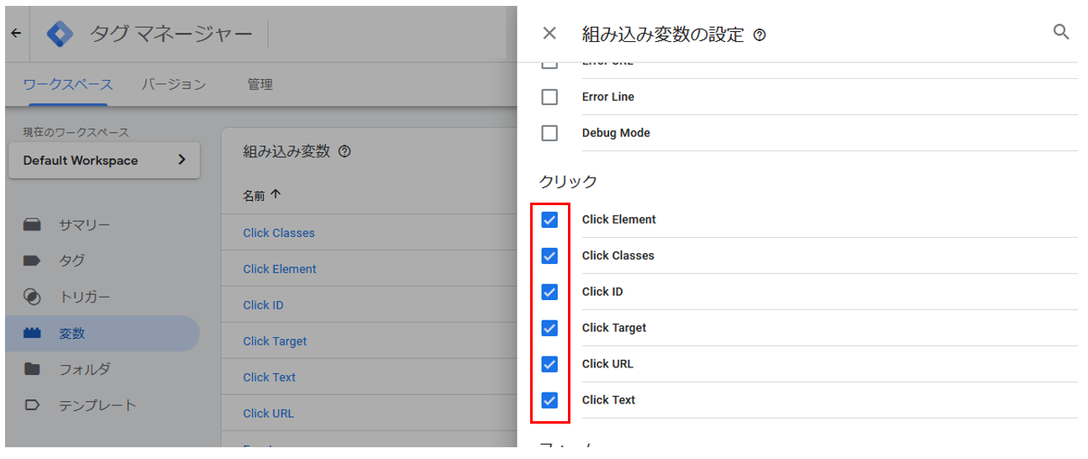Click the 変数 block icon in sidebar
This screenshot has width=1088, height=459.
[32, 333]
